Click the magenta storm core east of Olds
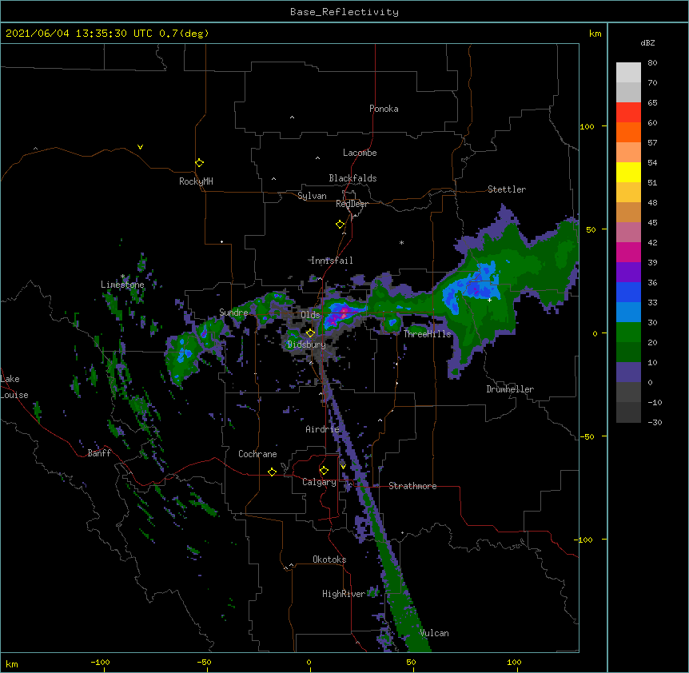This screenshot has width=689, height=673. [342, 313]
